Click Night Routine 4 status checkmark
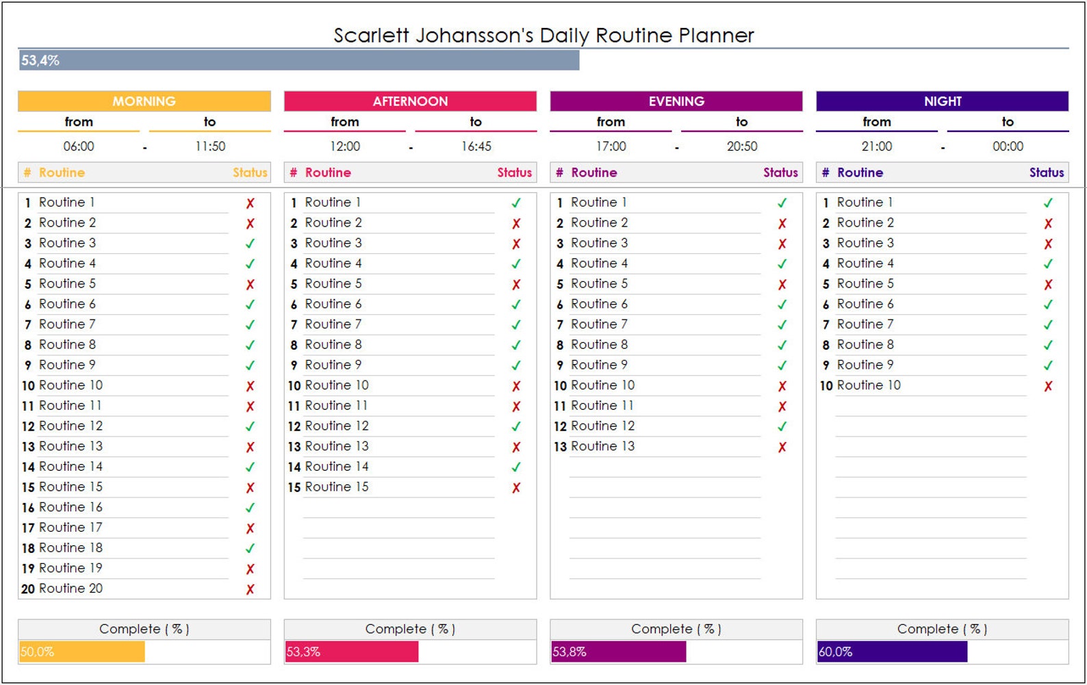The height and width of the screenshot is (685, 1087). click(1048, 264)
